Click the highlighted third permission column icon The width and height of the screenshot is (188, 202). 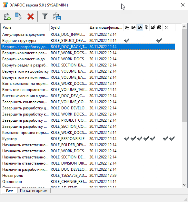coord(140,27)
